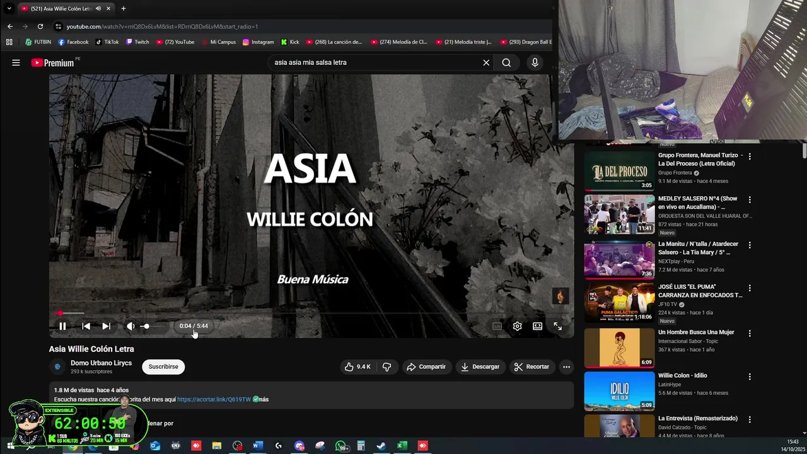This screenshot has height=454, width=807.
Task: Open more actions three-dot menu below video
Action: point(566,366)
